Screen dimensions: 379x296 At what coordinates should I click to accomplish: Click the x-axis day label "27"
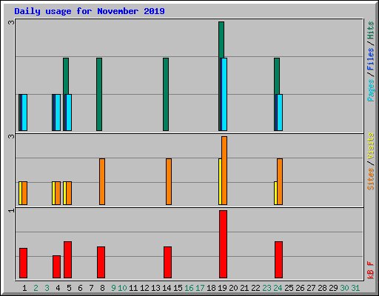[311, 288]
